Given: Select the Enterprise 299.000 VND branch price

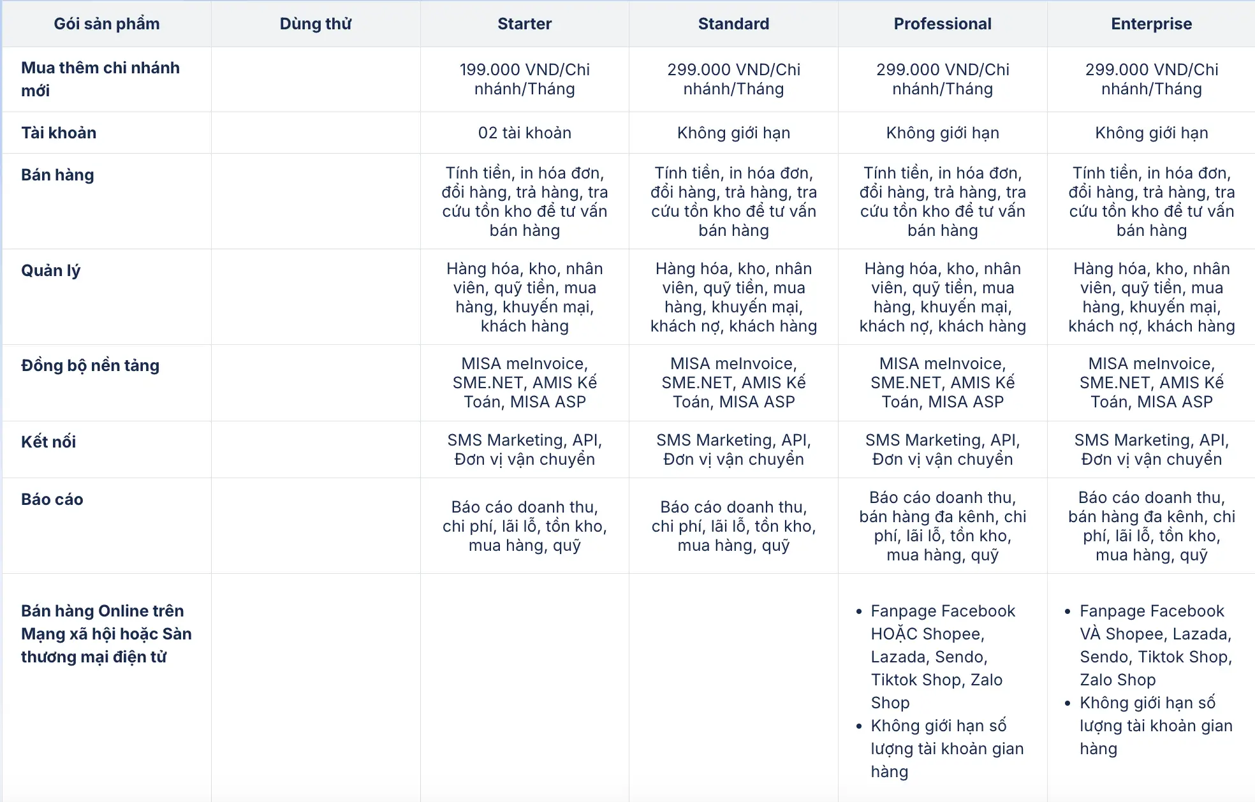Looking at the screenshot, I should tap(1151, 79).
